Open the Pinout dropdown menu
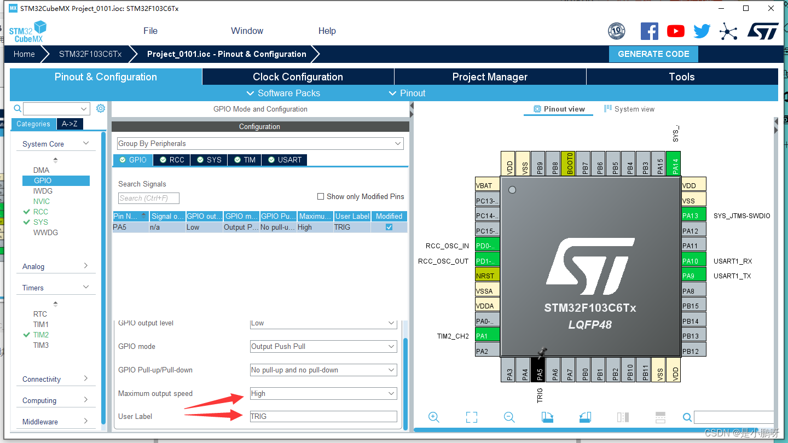This screenshot has height=443, width=788. pyautogui.click(x=407, y=93)
